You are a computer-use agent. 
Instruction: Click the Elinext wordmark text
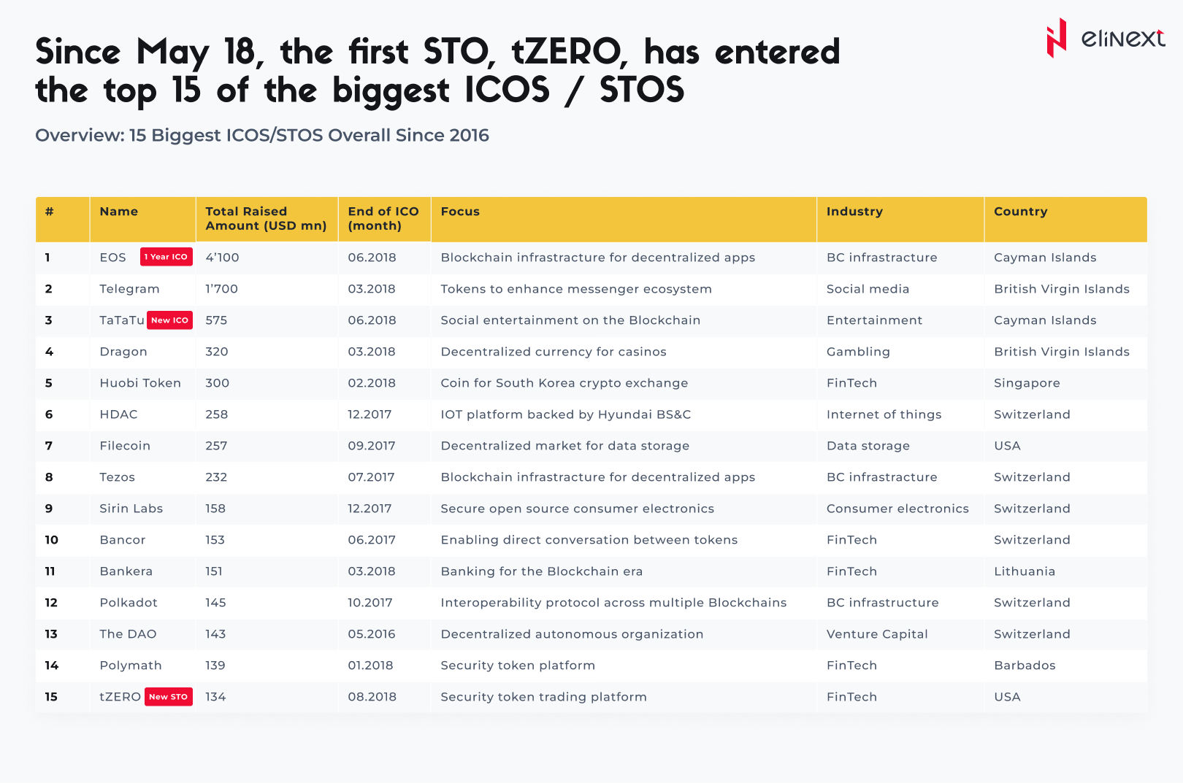point(1122,38)
